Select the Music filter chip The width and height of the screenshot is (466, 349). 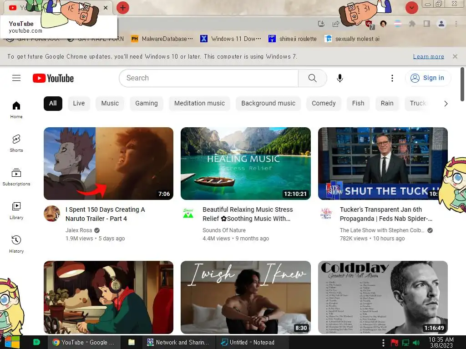[x=110, y=103]
